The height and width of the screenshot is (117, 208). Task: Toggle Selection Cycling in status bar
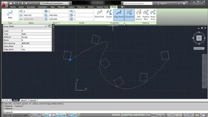tap(79, 115)
